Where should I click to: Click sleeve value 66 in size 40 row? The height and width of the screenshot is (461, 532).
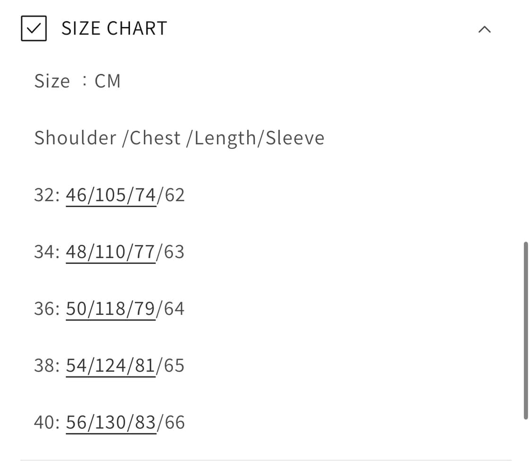click(x=174, y=422)
